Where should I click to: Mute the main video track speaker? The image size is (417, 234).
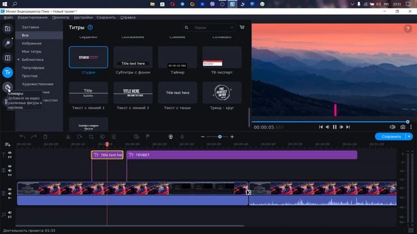[10, 194]
